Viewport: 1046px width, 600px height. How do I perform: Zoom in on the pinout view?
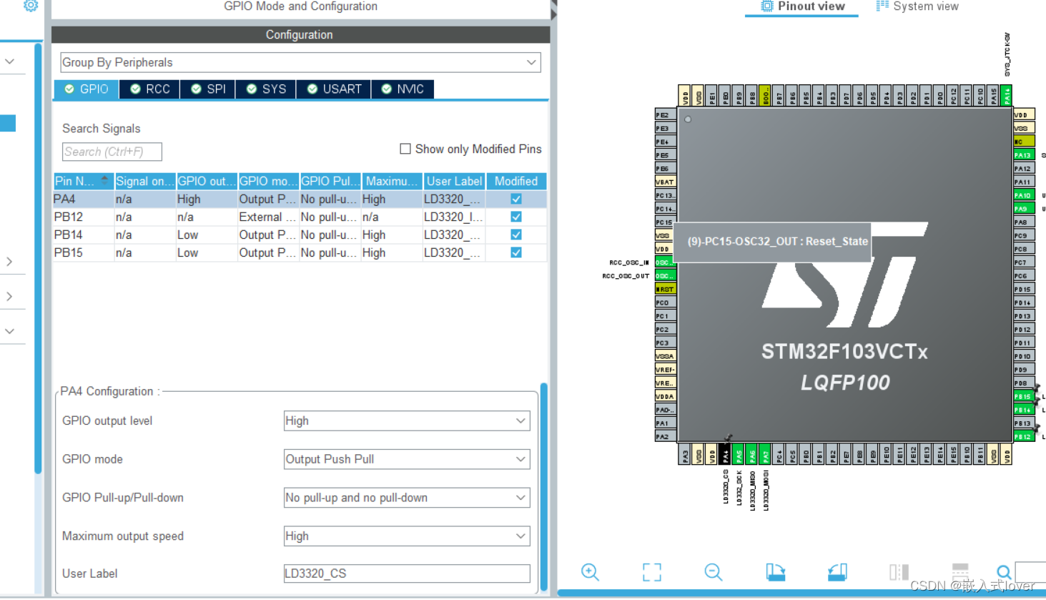590,572
